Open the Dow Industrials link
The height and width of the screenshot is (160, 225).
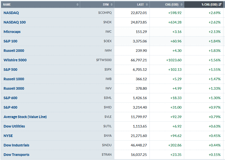pyautogui.click(x=16, y=145)
